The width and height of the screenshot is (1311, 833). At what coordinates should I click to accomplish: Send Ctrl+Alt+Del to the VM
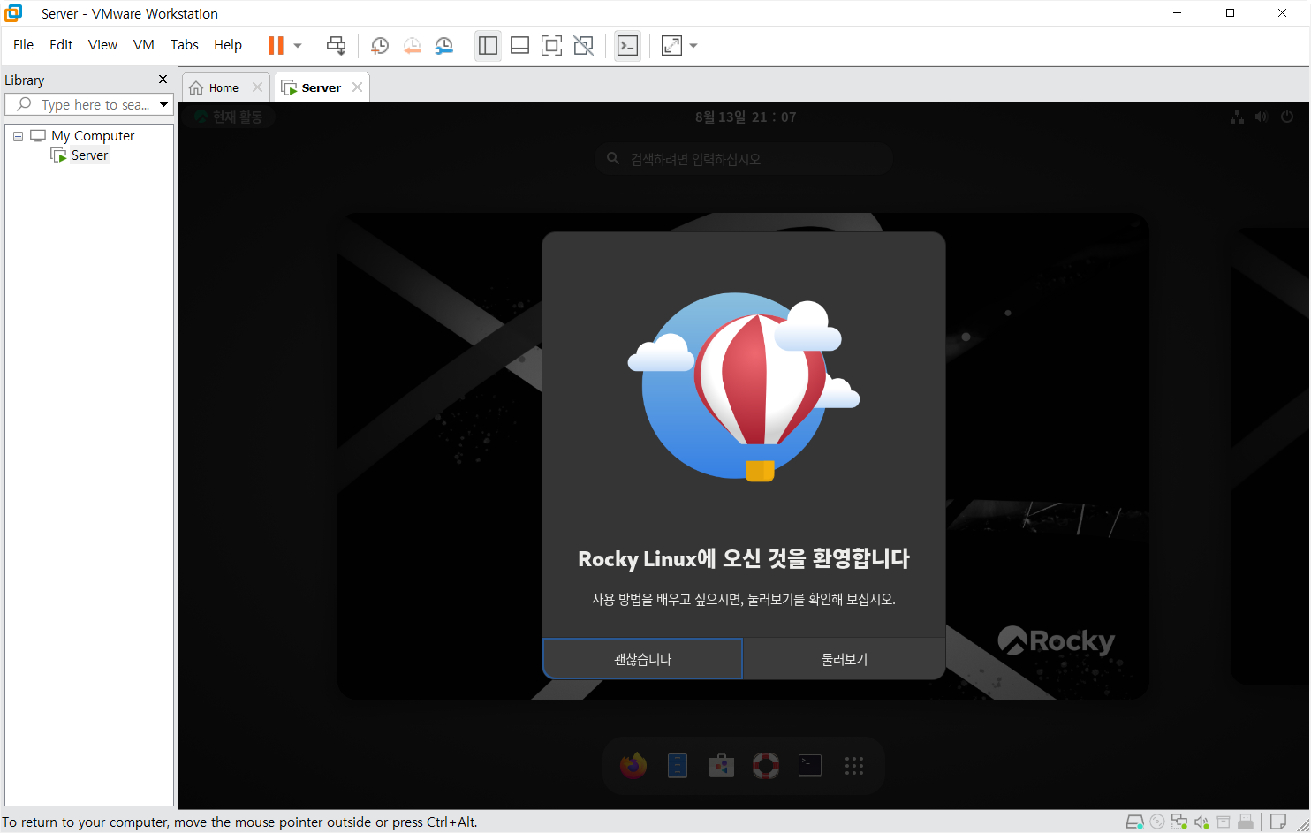336,45
